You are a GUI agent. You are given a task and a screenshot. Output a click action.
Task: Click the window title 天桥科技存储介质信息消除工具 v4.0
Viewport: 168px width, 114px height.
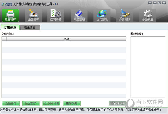(35, 4)
